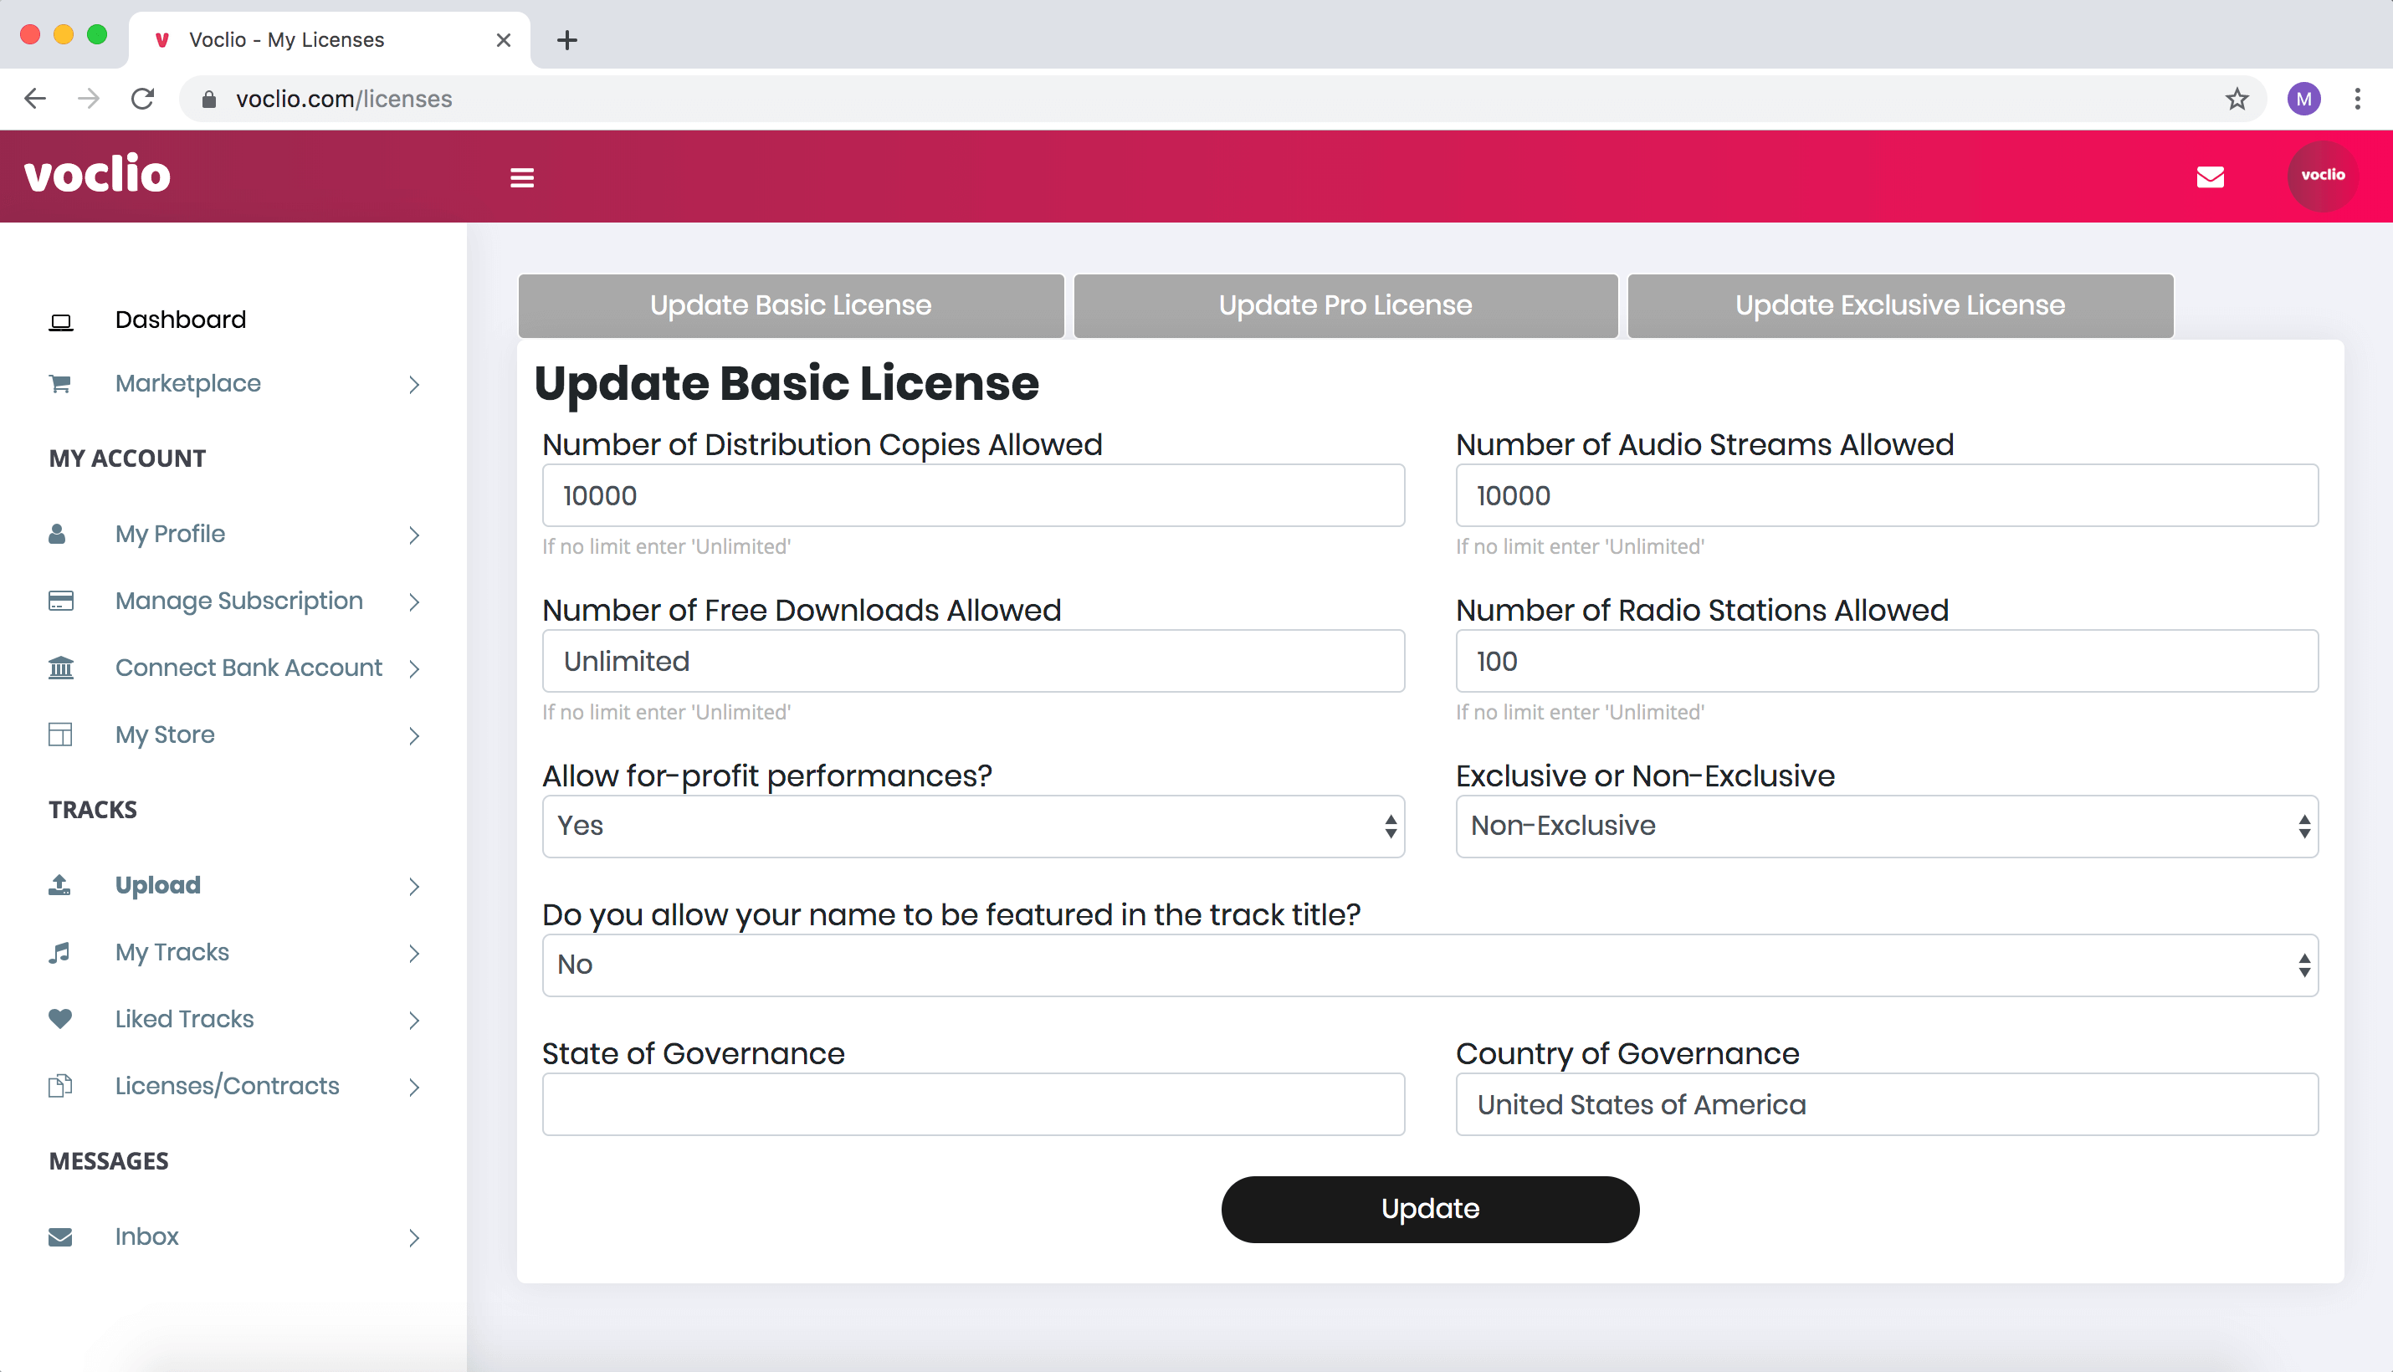Click the hamburger menu icon in header

521,177
